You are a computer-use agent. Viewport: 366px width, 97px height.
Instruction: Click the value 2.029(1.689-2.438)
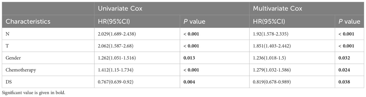pos(117,34)
